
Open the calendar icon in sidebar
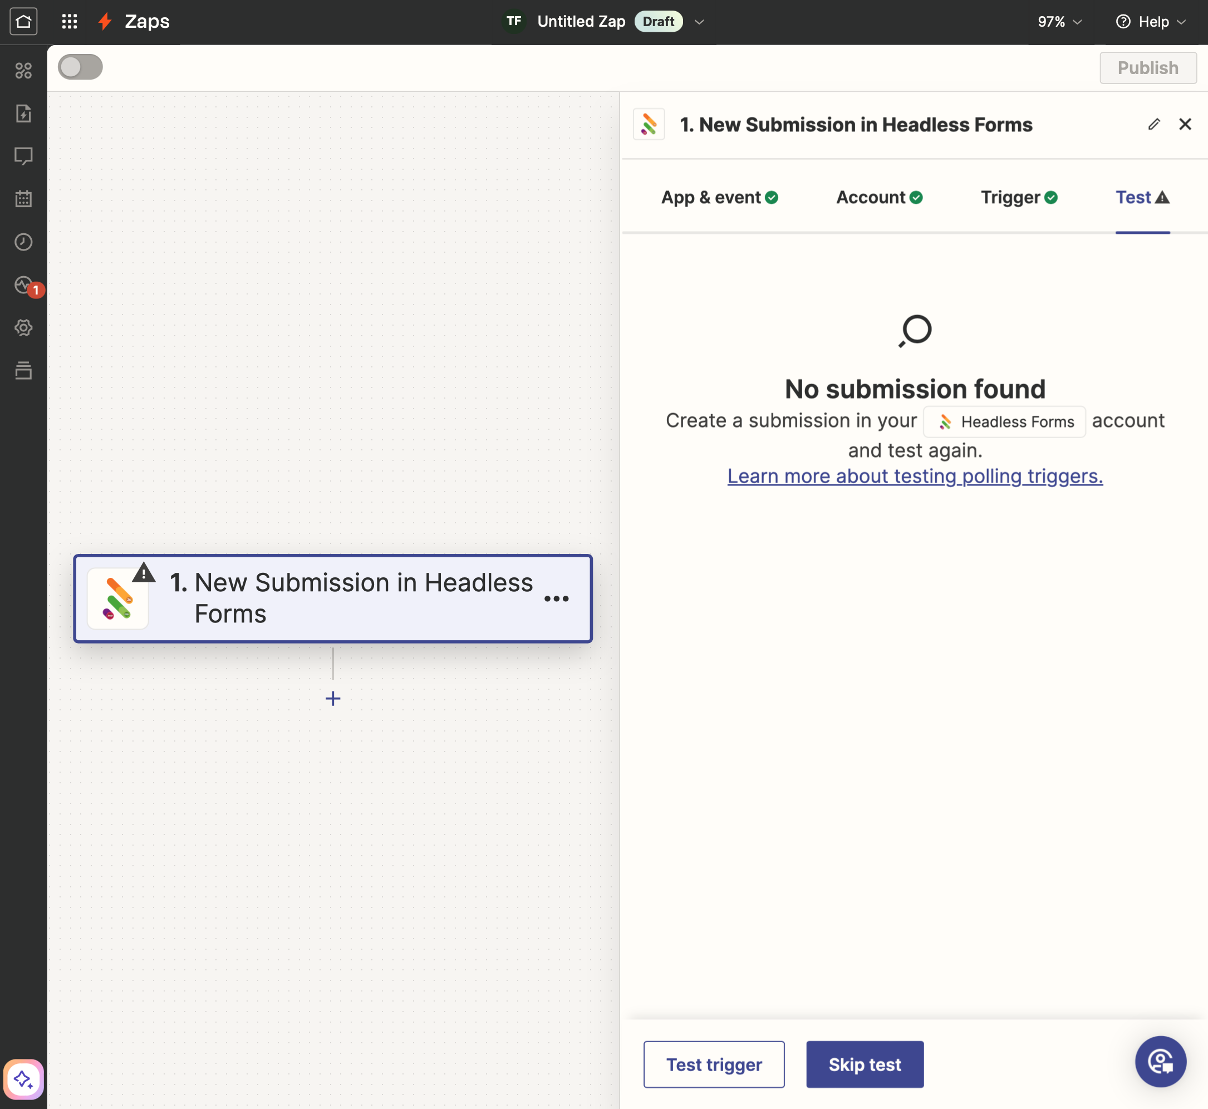23,199
